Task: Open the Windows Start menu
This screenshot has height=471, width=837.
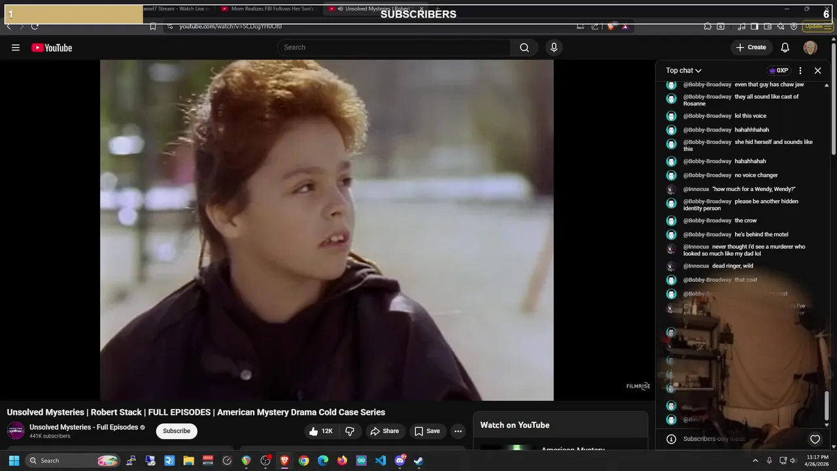Action: [14, 461]
